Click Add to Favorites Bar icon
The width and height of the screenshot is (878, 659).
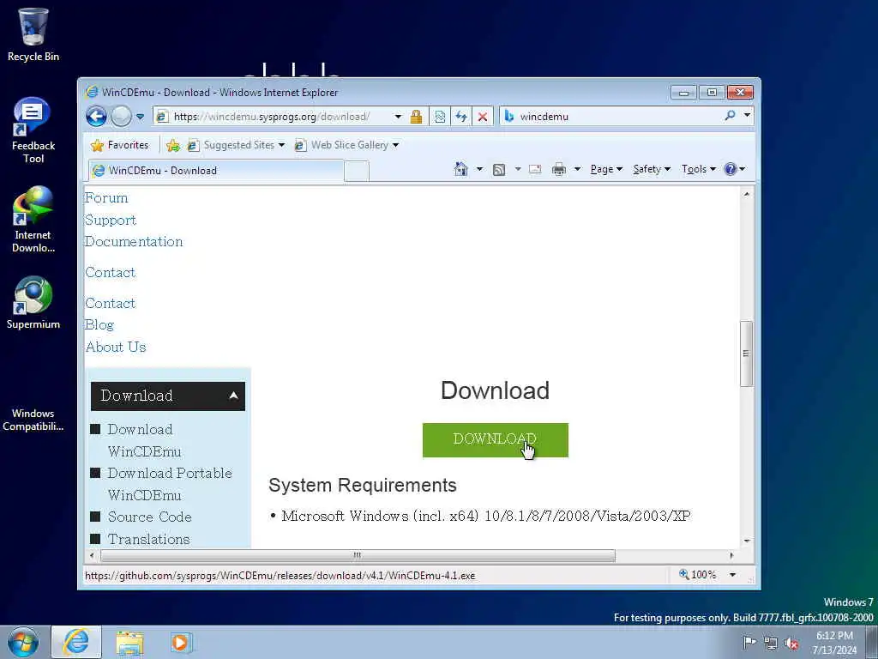(173, 145)
